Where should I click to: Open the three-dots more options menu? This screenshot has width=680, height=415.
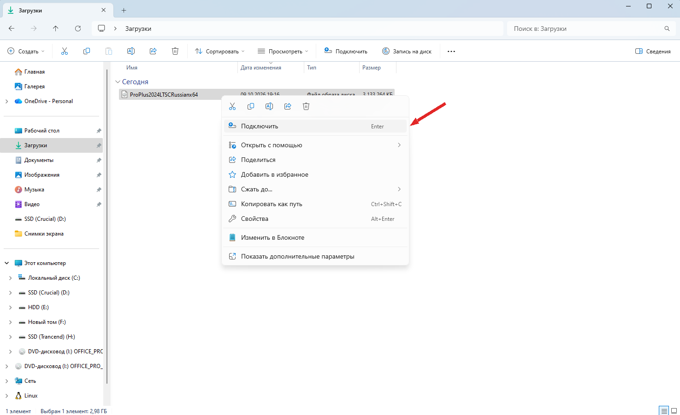(x=451, y=51)
